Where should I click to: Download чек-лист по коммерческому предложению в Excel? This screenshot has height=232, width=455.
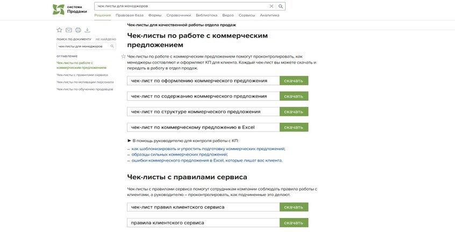[294, 127]
